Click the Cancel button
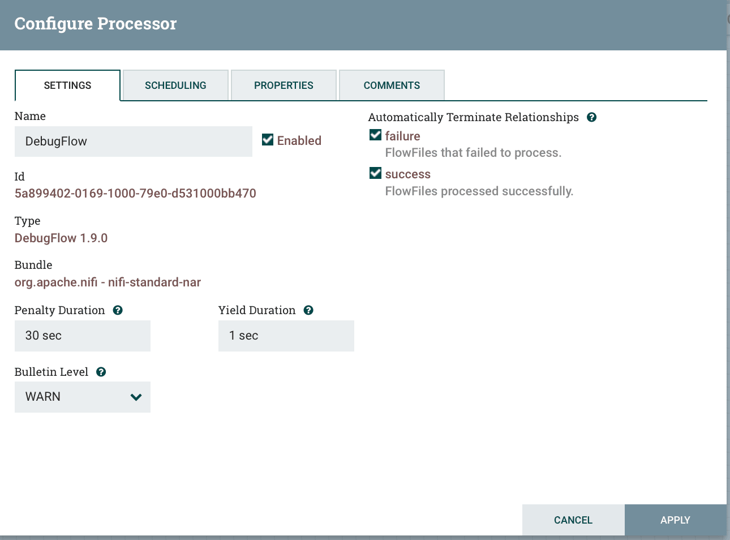 pyautogui.click(x=573, y=520)
